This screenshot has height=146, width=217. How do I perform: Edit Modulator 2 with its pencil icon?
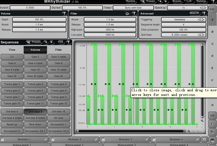96,139
